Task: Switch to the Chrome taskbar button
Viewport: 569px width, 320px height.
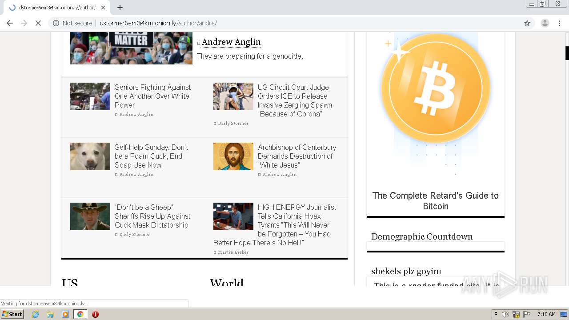Action: [x=80, y=314]
